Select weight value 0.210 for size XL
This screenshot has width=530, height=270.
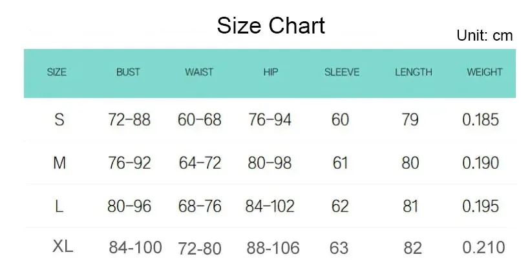point(483,247)
